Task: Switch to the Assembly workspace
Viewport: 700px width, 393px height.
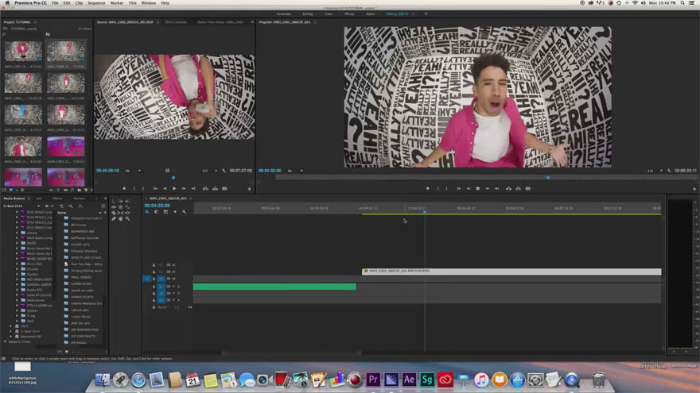Action: [x=284, y=13]
